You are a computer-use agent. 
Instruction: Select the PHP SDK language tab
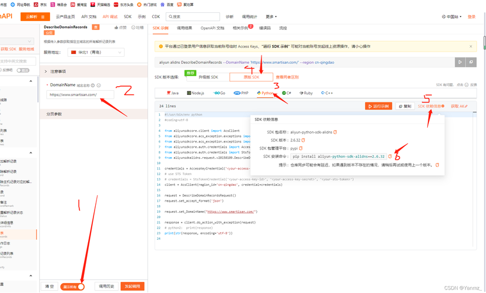click(241, 93)
